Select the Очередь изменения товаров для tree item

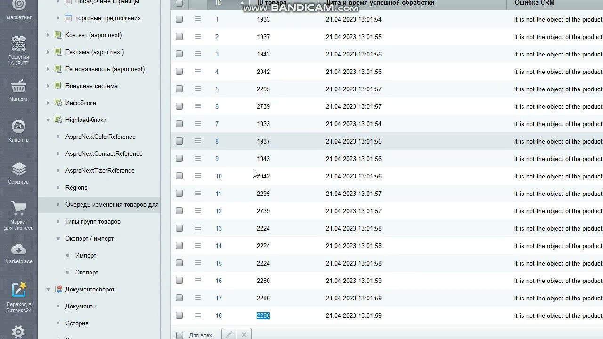(x=112, y=204)
